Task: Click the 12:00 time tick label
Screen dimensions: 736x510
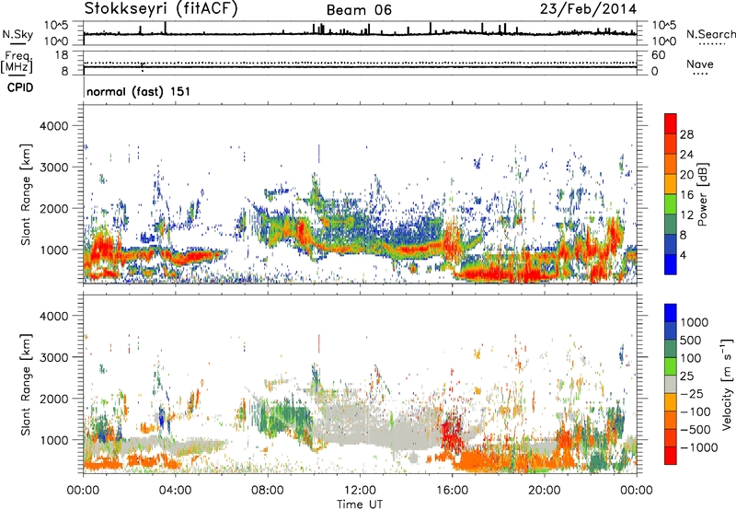Action: click(360, 491)
